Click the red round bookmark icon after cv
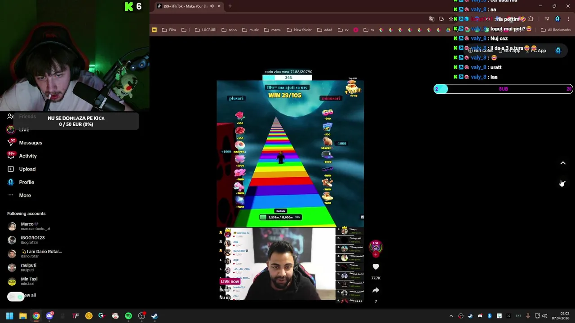Image resolution: width=575 pixels, height=323 pixels. (x=356, y=30)
